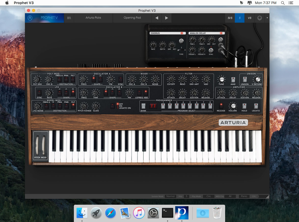Click the LFO RATE knob
The image size is (299, 222).
pos(49,93)
